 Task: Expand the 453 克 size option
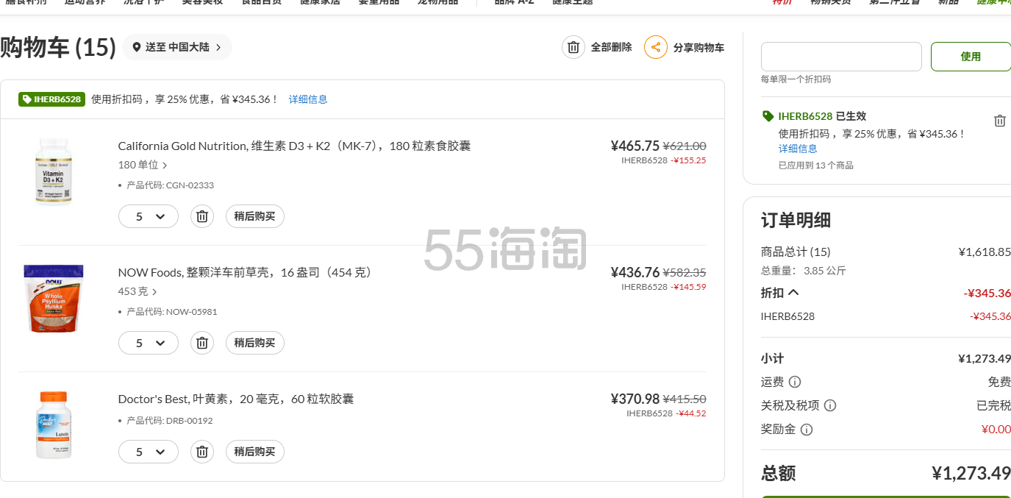(137, 291)
